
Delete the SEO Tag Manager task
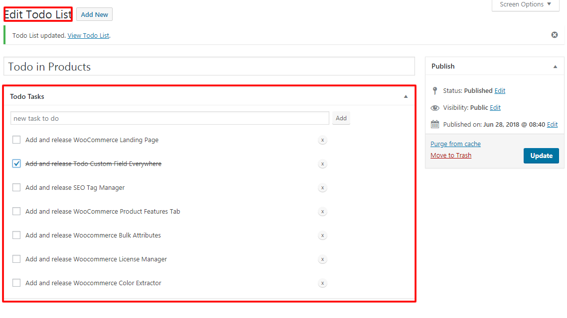(322, 187)
